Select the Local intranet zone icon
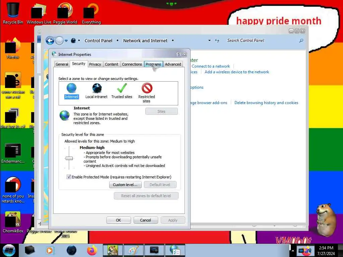Screen dimensions: 343x257 97,88
